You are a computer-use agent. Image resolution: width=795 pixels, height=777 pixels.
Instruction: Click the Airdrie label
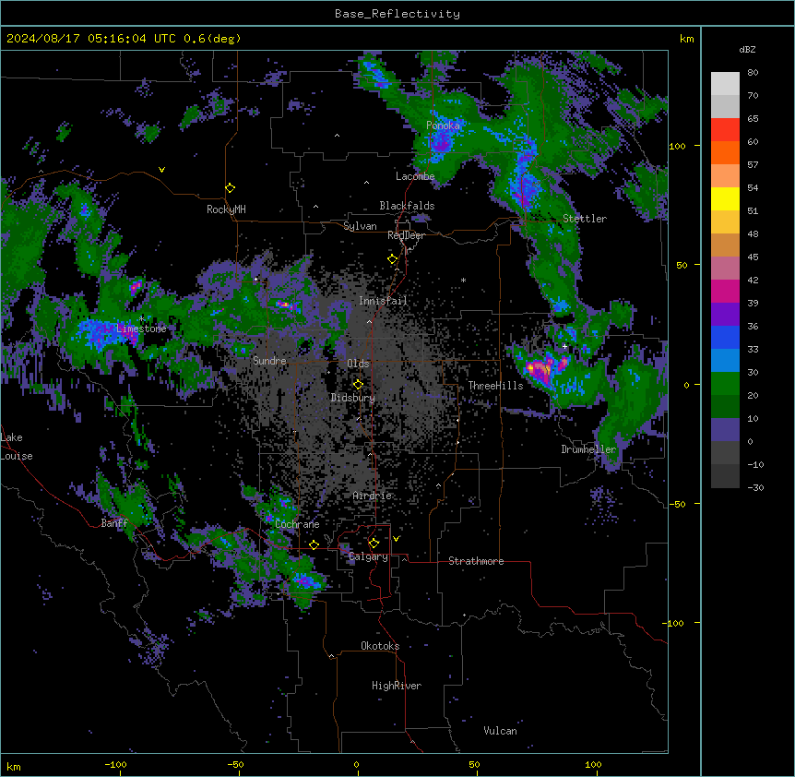click(373, 496)
